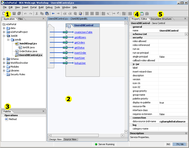Click the editor vertical scrollbar up arrow
Screen dimensions: 189x148
point(126,23)
